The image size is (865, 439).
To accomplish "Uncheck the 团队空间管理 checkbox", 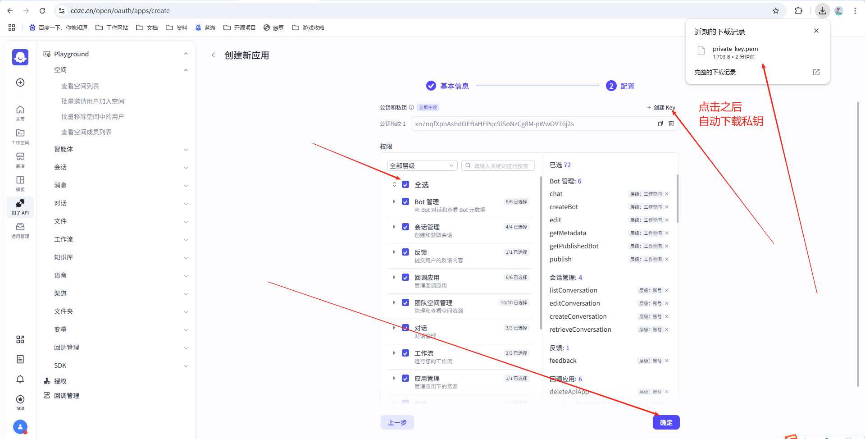I will pyautogui.click(x=405, y=302).
